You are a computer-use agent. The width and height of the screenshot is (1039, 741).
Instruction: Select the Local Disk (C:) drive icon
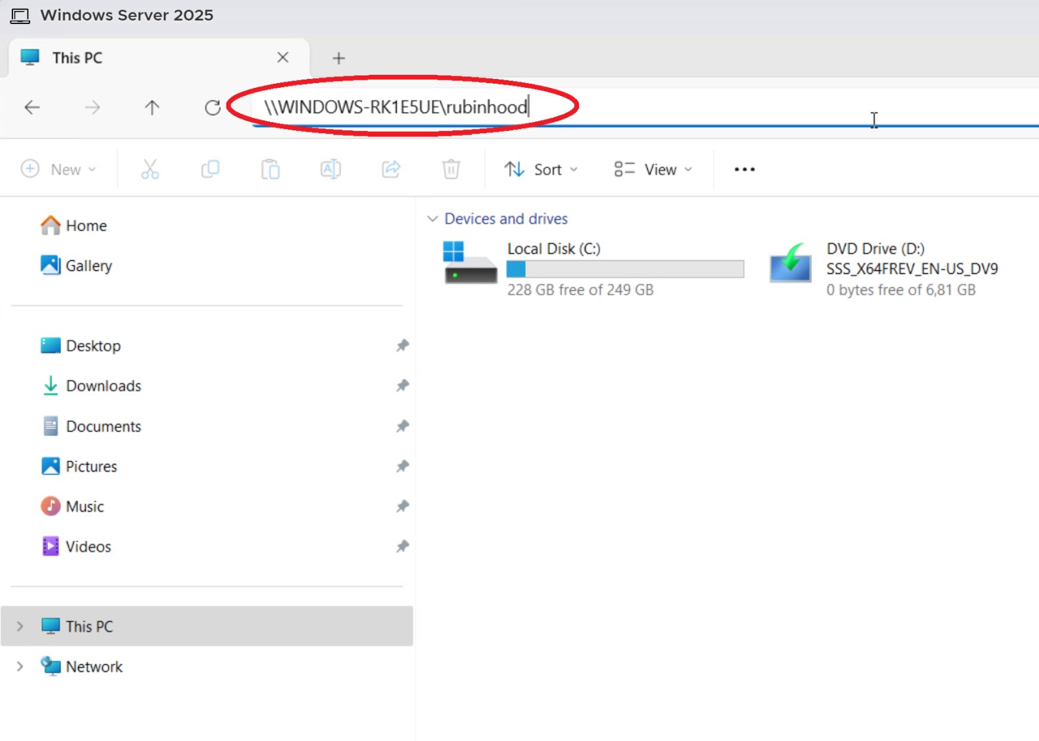click(x=470, y=262)
